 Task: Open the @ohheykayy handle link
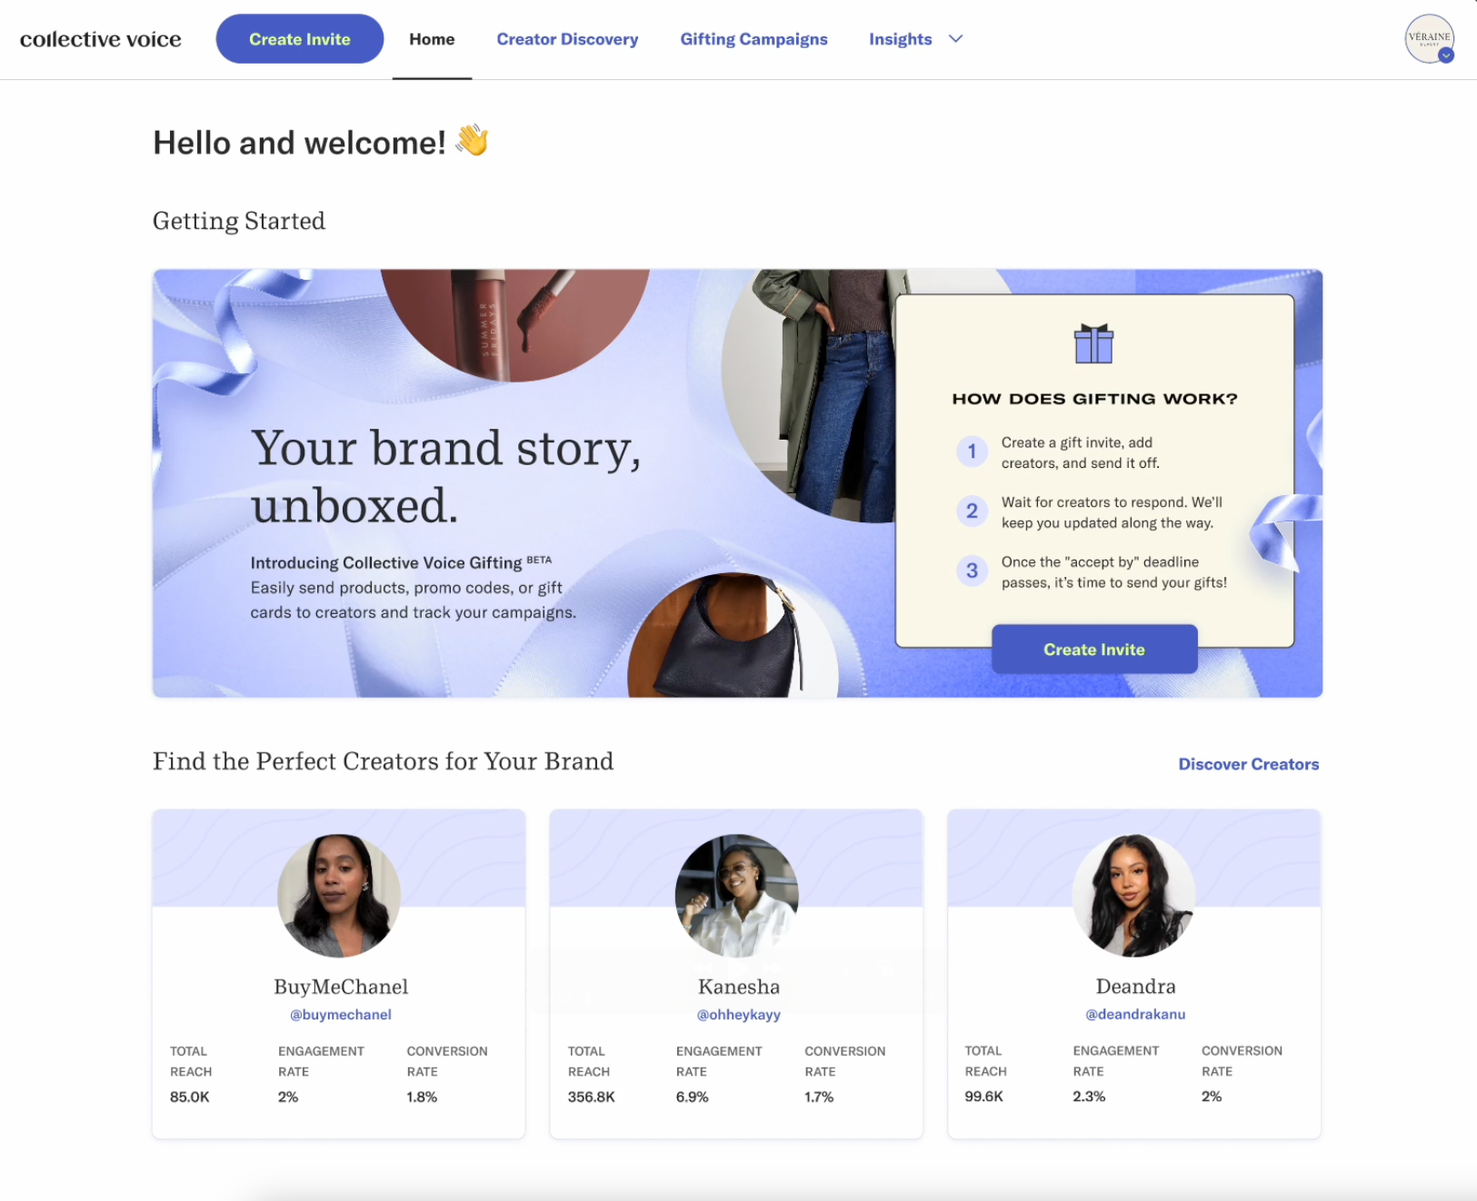click(738, 1015)
